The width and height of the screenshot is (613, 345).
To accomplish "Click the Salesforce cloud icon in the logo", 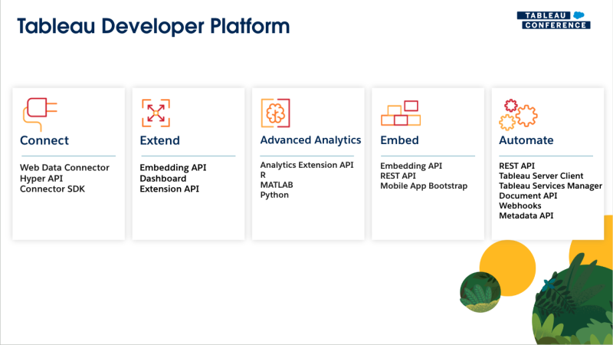I will pos(579,15).
